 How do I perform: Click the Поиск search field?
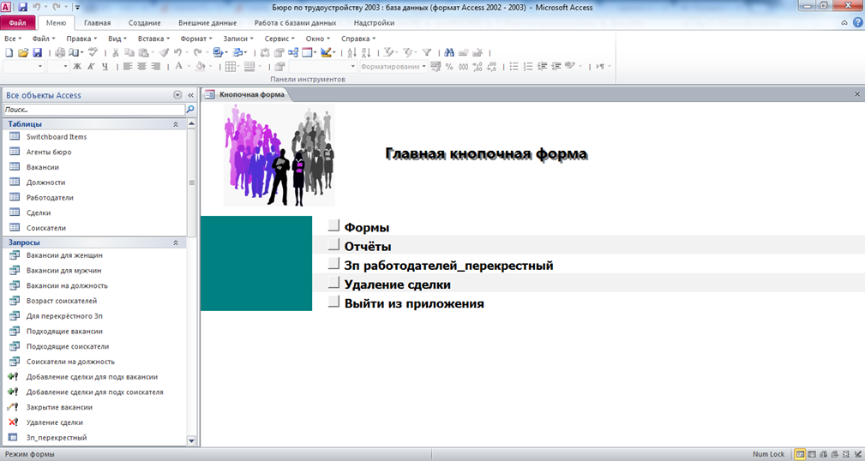coord(94,109)
